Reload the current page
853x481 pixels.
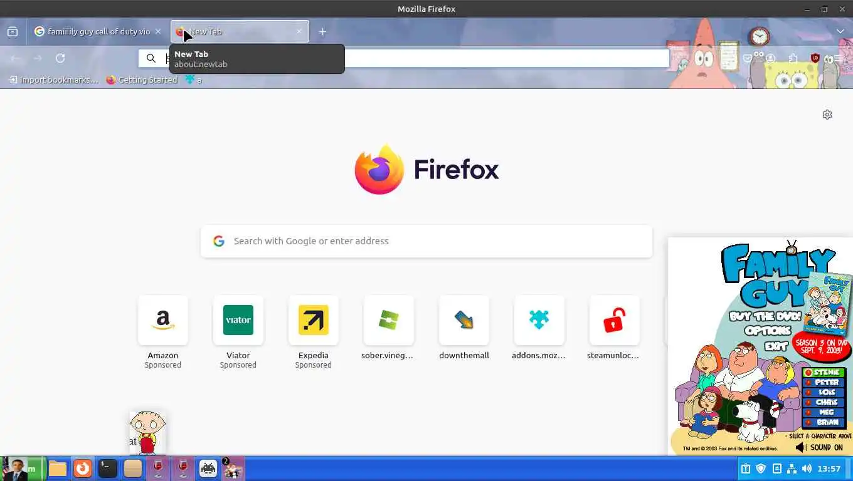point(60,58)
